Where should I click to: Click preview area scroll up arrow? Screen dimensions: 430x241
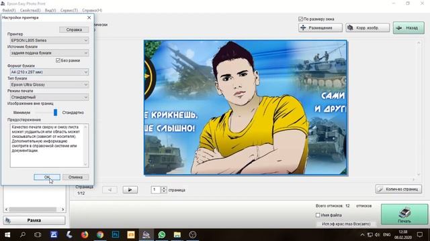(x=419, y=43)
